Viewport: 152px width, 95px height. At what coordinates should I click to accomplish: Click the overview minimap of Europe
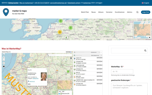[x=142, y=30]
